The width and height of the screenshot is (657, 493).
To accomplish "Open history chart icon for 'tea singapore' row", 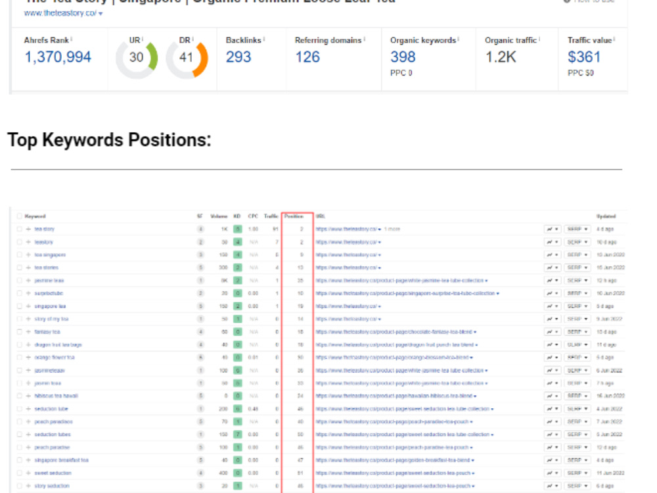I will pos(553,255).
